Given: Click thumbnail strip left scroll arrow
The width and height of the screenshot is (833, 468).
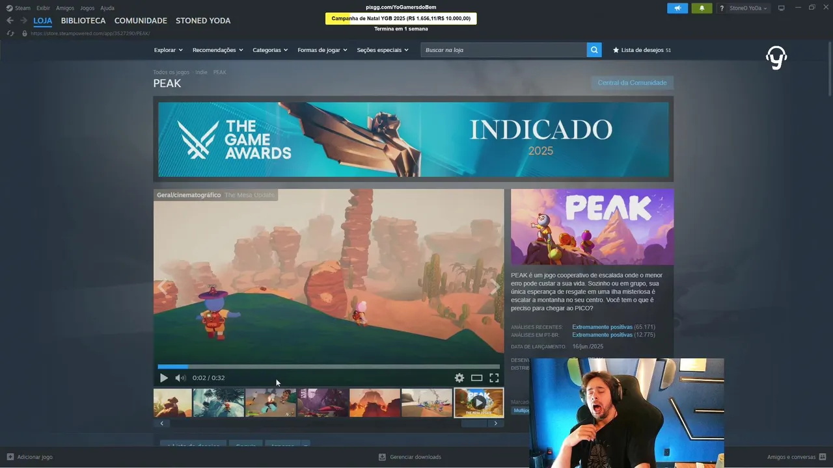Looking at the screenshot, I should (x=161, y=423).
